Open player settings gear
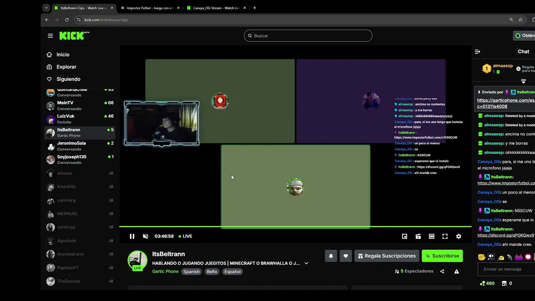 459,236
